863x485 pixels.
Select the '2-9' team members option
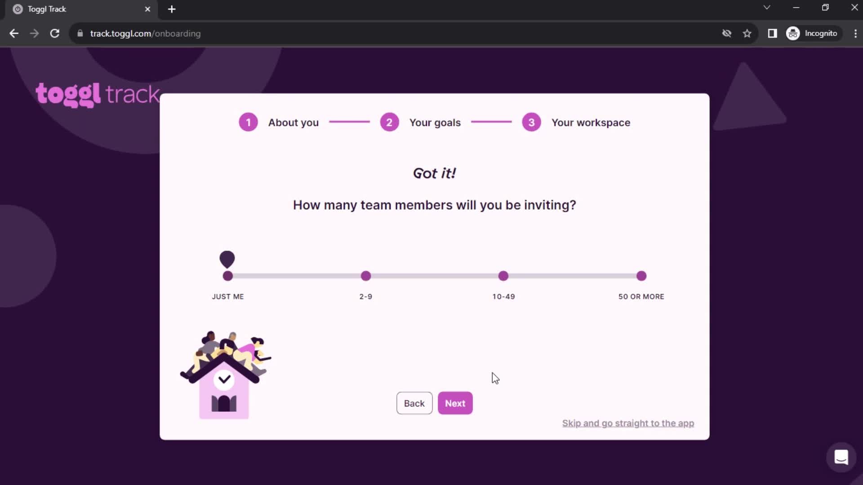tap(366, 275)
